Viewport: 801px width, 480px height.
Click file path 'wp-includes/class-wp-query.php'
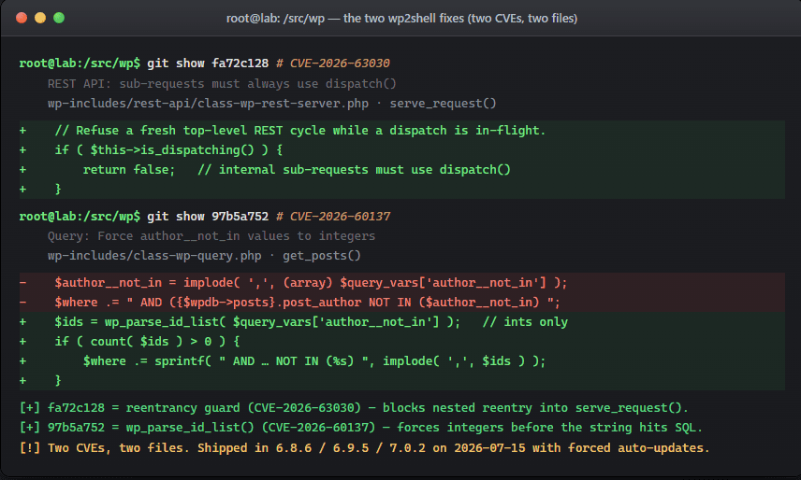[154, 256]
